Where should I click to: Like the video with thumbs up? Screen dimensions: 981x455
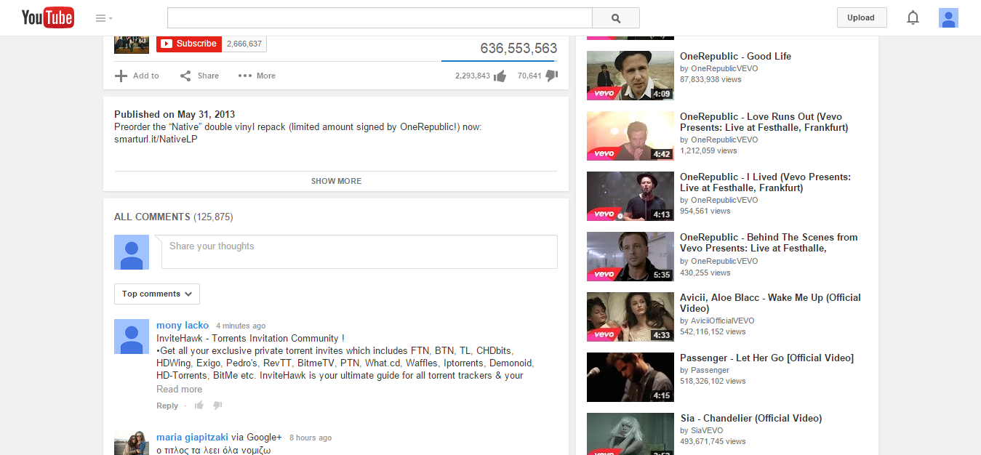coord(500,76)
